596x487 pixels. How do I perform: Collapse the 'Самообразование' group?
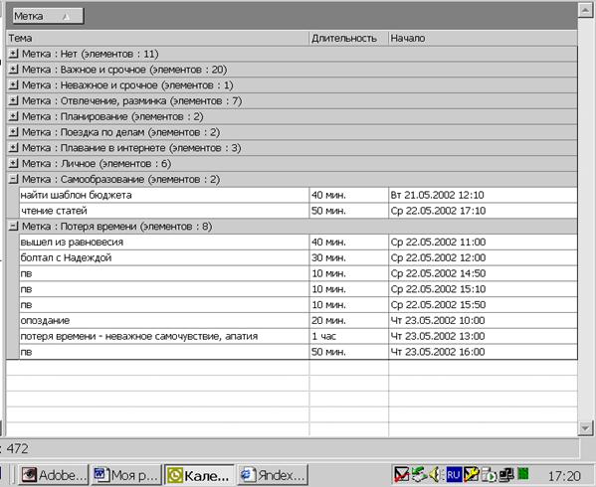[x=13, y=179]
